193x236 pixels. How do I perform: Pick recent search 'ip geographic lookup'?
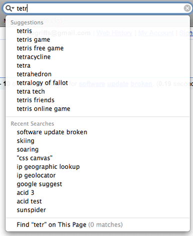pyautogui.click(x=98, y=167)
